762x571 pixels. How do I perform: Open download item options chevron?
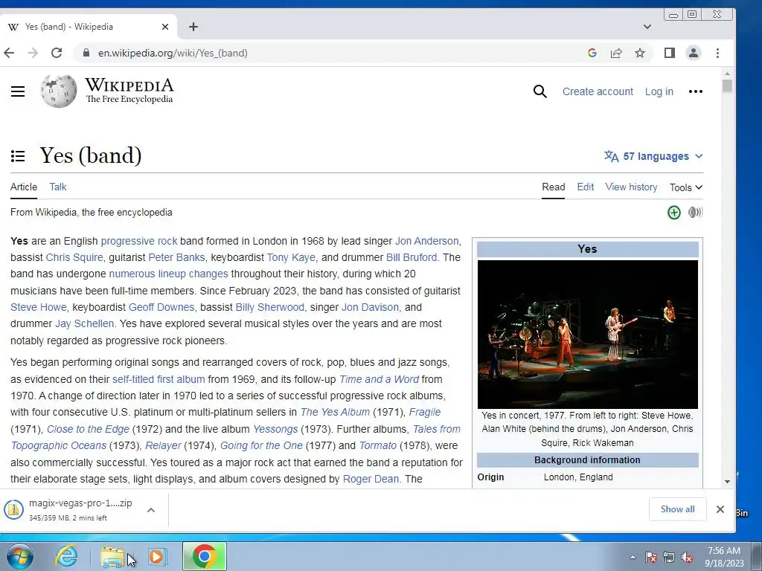tap(151, 510)
